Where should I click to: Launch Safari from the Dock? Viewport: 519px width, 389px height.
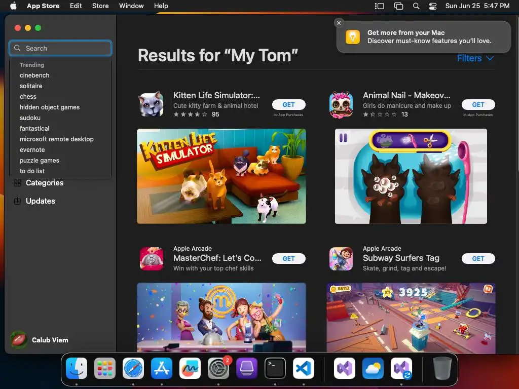pyautogui.click(x=133, y=368)
